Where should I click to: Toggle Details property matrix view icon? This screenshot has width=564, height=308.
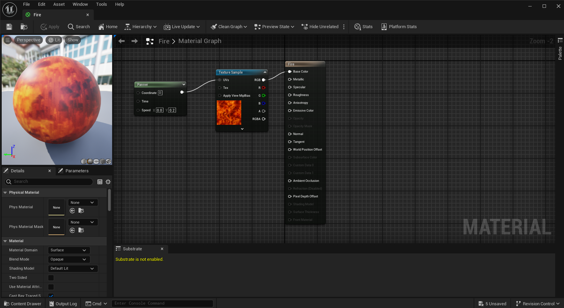(100, 182)
